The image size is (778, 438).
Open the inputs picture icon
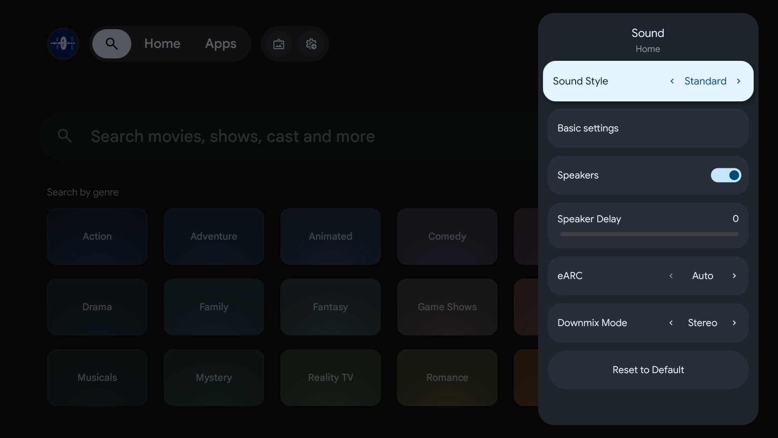click(279, 44)
